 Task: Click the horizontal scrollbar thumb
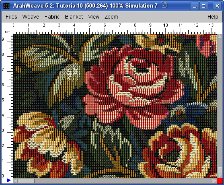click(x=26, y=181)
